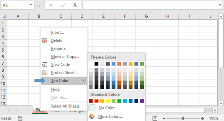Click the More Colors color wheel icon
Viewport: 224px width, 121px height.
92,116
